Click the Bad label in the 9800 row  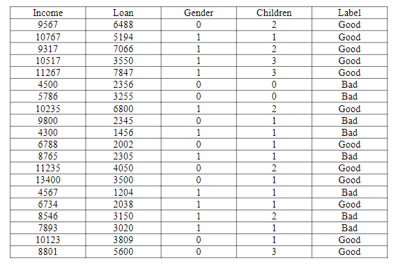(349, 121)
